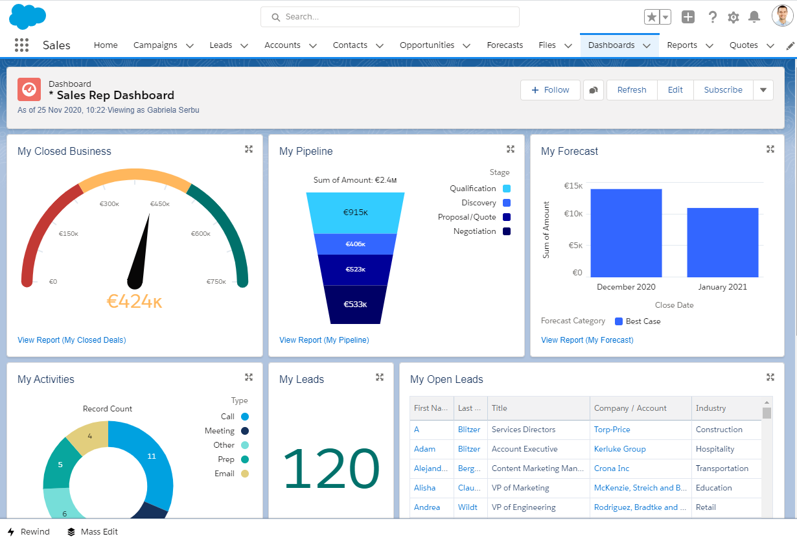This screenshot has width=797, height=543.
Task: Open the Subscribe overflow dropdown arrow
Action: point(763,90)
